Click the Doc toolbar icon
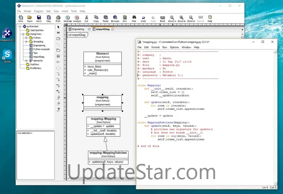This screenshot has width=283, height=194. (x=124, y=19)
